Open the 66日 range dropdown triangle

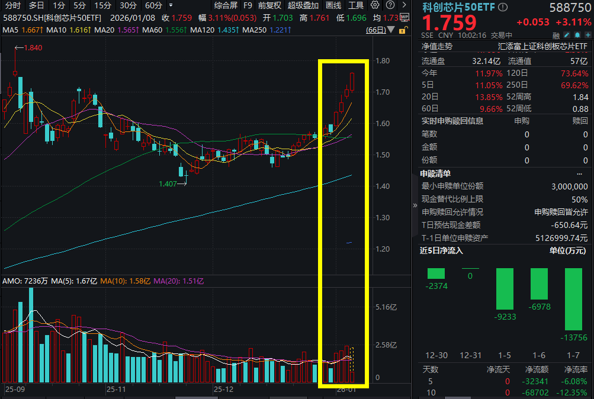tap(391, 30)
